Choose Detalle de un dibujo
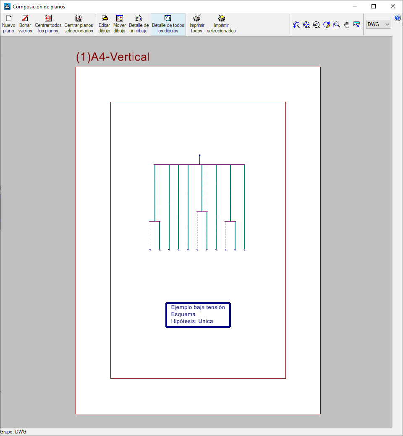 click(139, 24)
